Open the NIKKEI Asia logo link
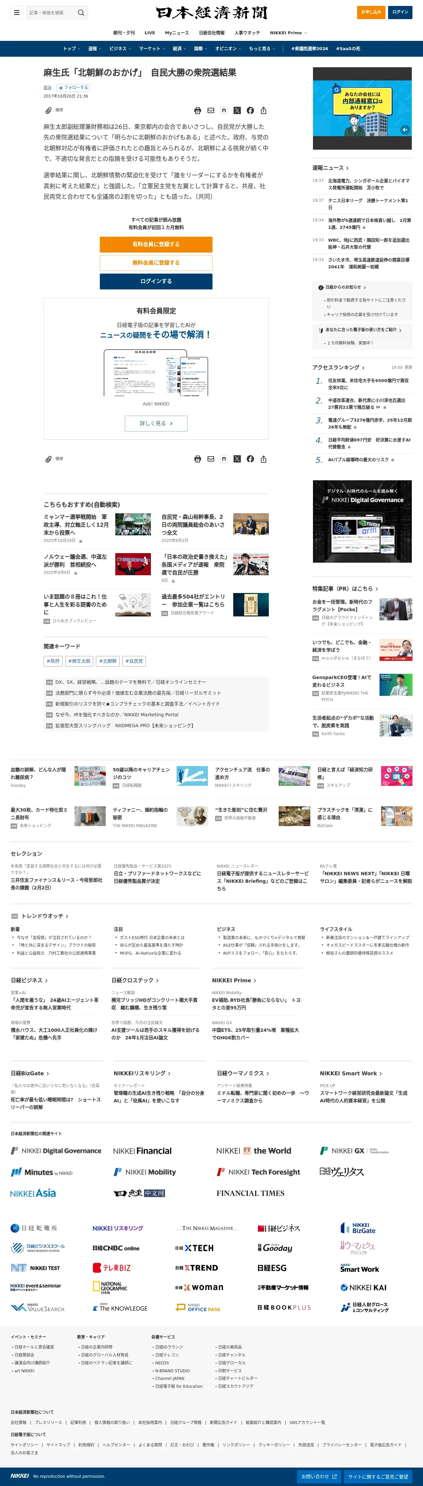Viewport: 423px width, 1486px height. tap(33, 1193)
